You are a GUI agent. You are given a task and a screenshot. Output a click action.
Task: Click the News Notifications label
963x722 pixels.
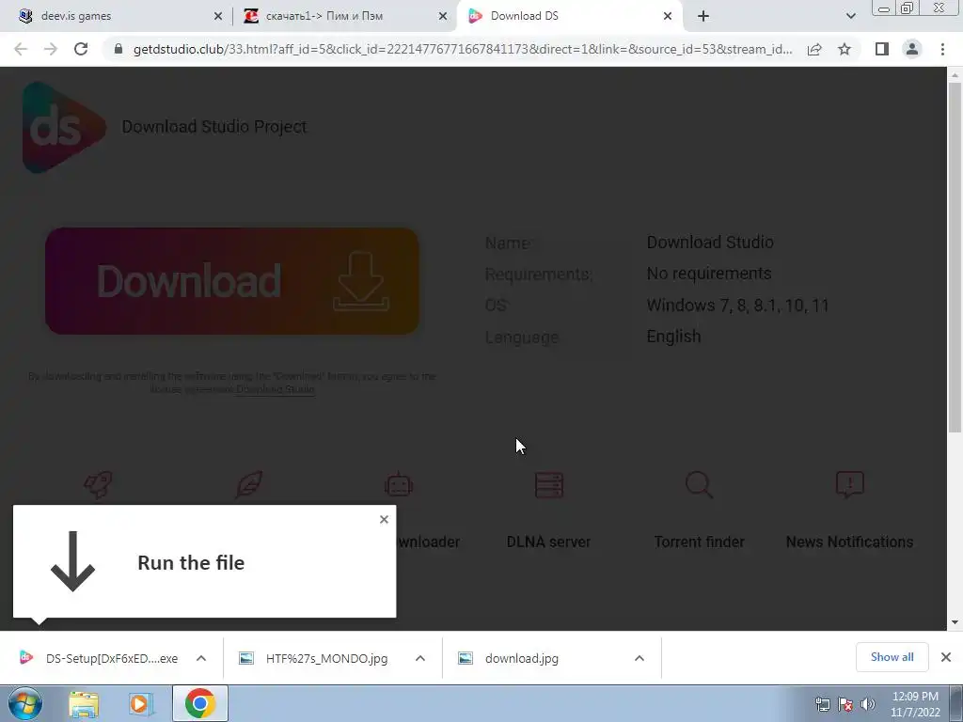pyautogui.click(x=849, y=542)
